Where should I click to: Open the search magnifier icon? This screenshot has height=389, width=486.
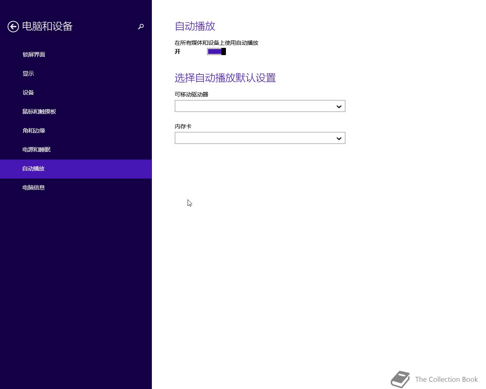pyautogui.click(x=141, y=27)
